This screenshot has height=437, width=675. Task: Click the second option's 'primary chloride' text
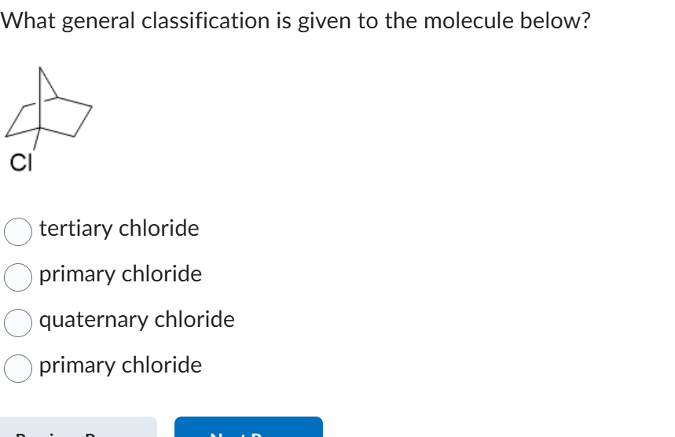(x=120, y=274)
